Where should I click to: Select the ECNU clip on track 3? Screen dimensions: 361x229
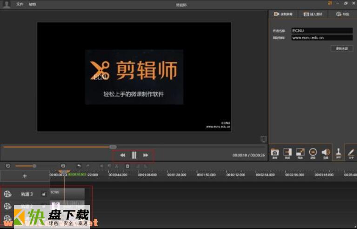67,194
